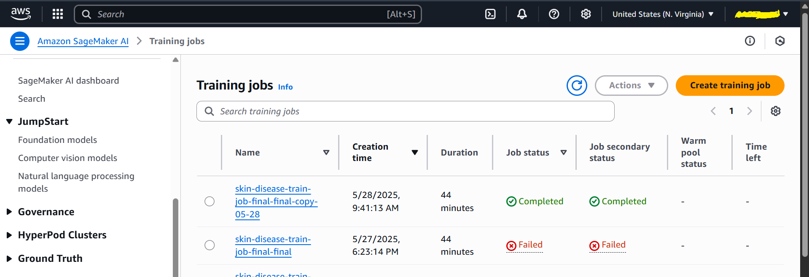
Task: Open SageMaker AI dashboard in sidebar
Action: 68,81
